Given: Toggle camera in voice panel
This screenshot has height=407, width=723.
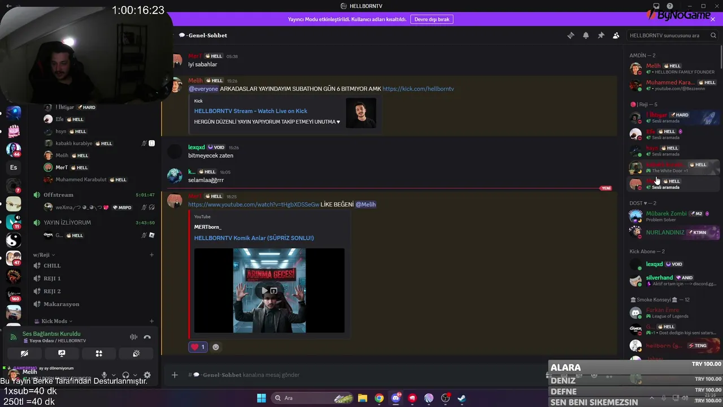Looking at the screenshot, I should point(24,353).
